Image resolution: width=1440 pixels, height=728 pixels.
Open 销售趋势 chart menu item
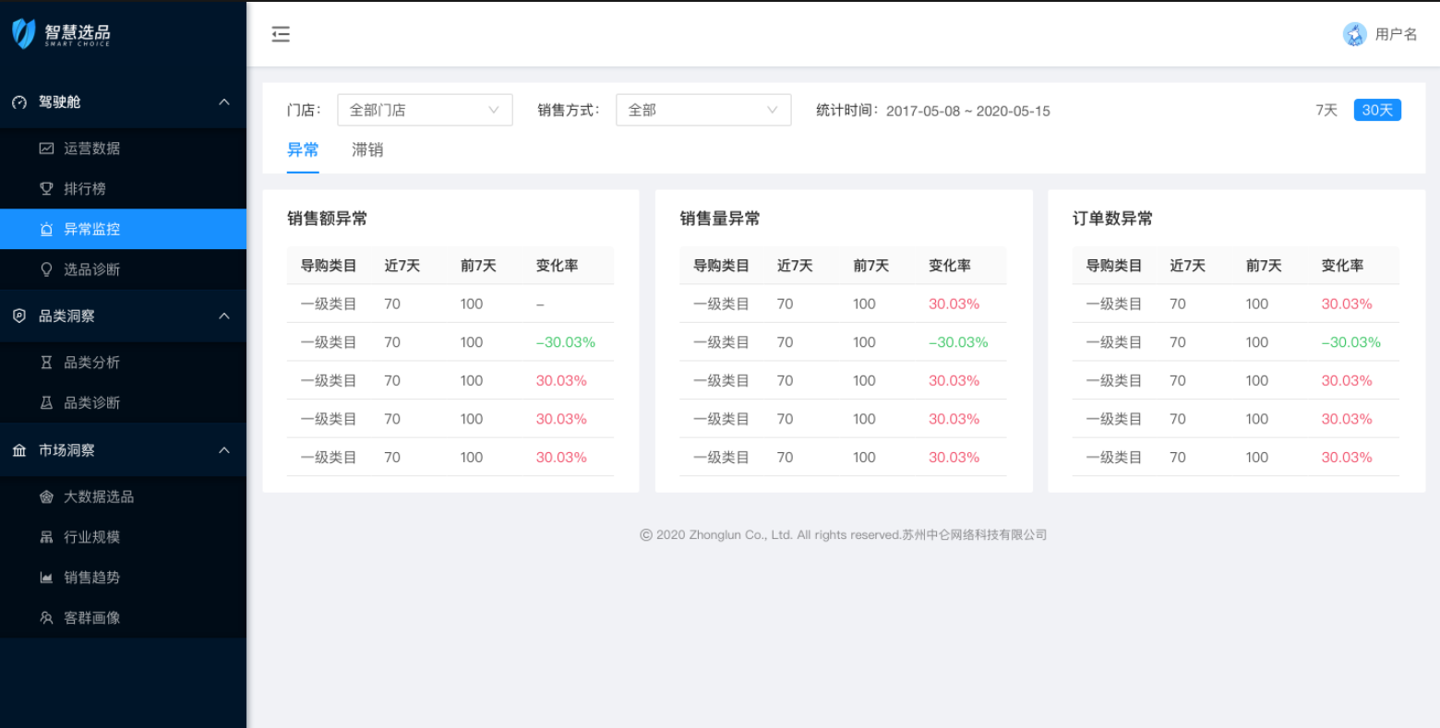coord(91,578)
